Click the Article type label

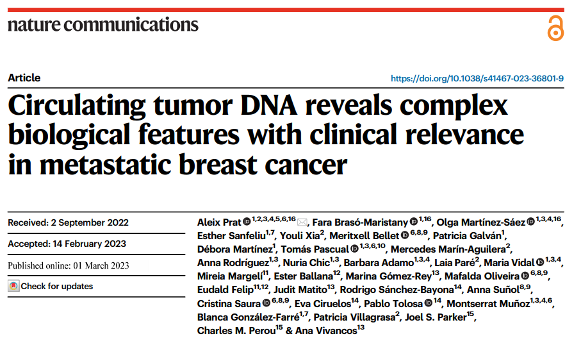(24, 78)
